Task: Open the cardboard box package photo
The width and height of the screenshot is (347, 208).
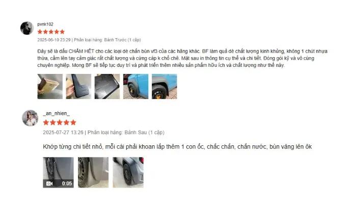Action: (50, 86)
